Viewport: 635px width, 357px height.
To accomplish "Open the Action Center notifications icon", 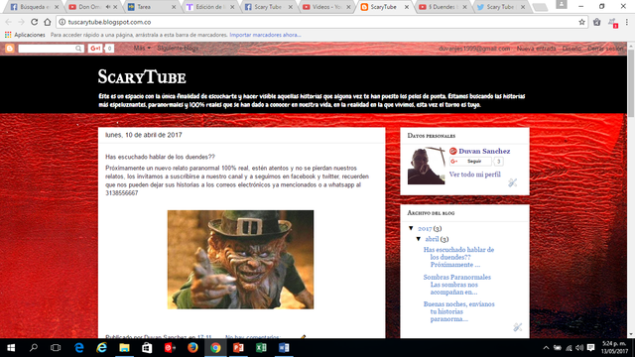I will click(x=591, y=348).
